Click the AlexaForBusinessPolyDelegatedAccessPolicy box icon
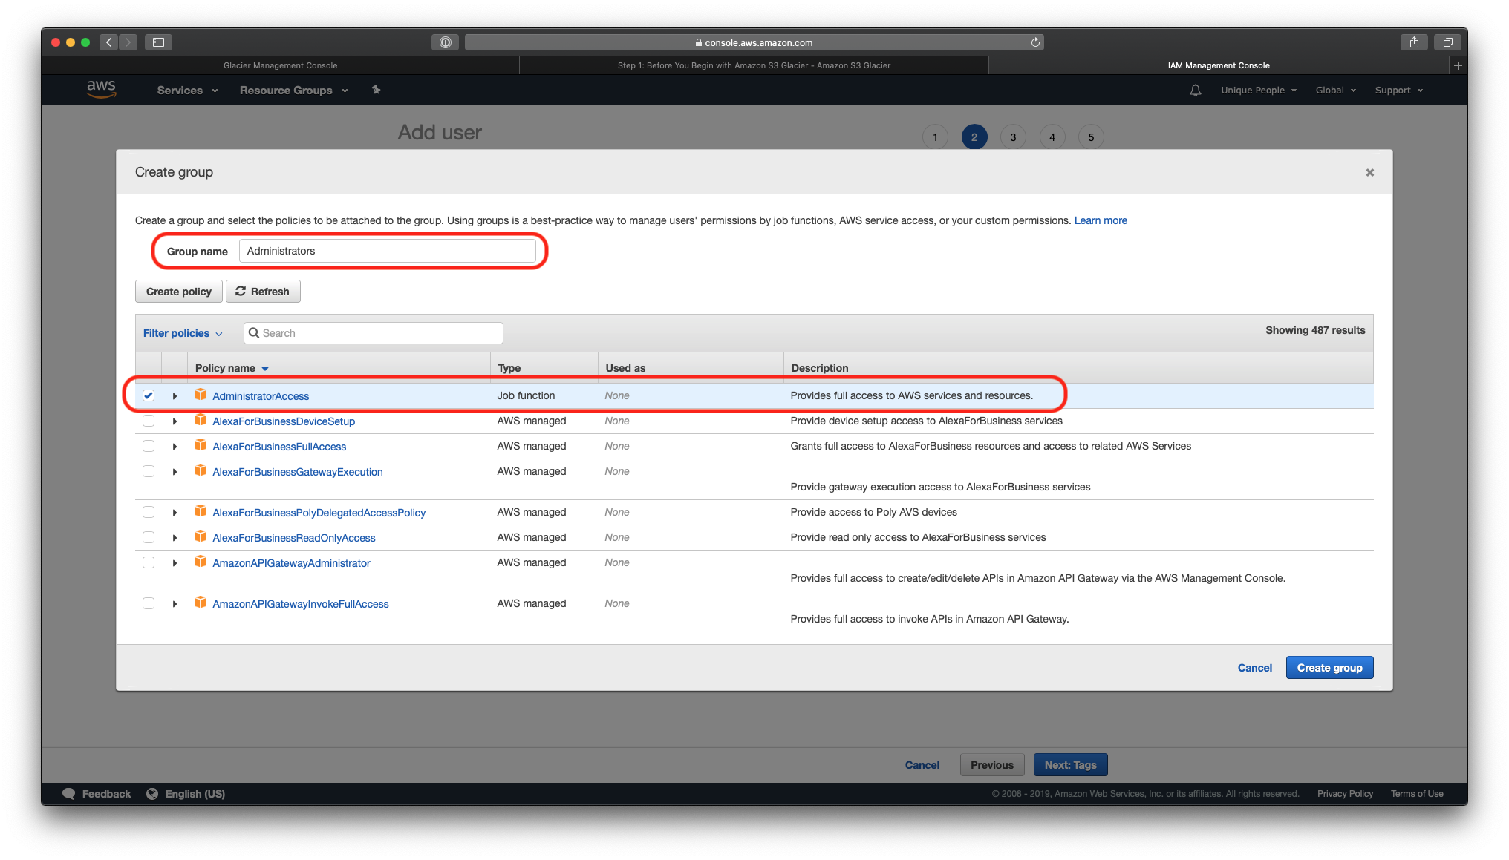Viewport: 1509px width, 860px height. tap(200, 511)
